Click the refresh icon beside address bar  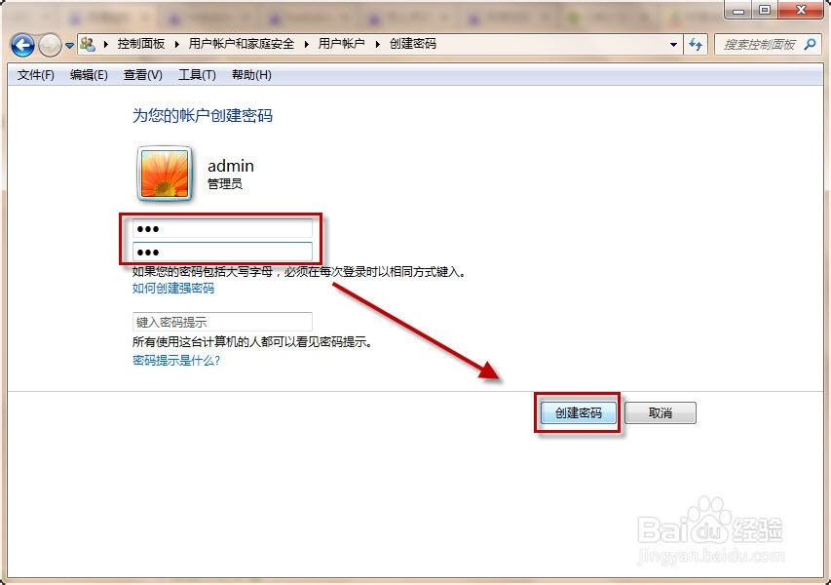tap(696, 45)
